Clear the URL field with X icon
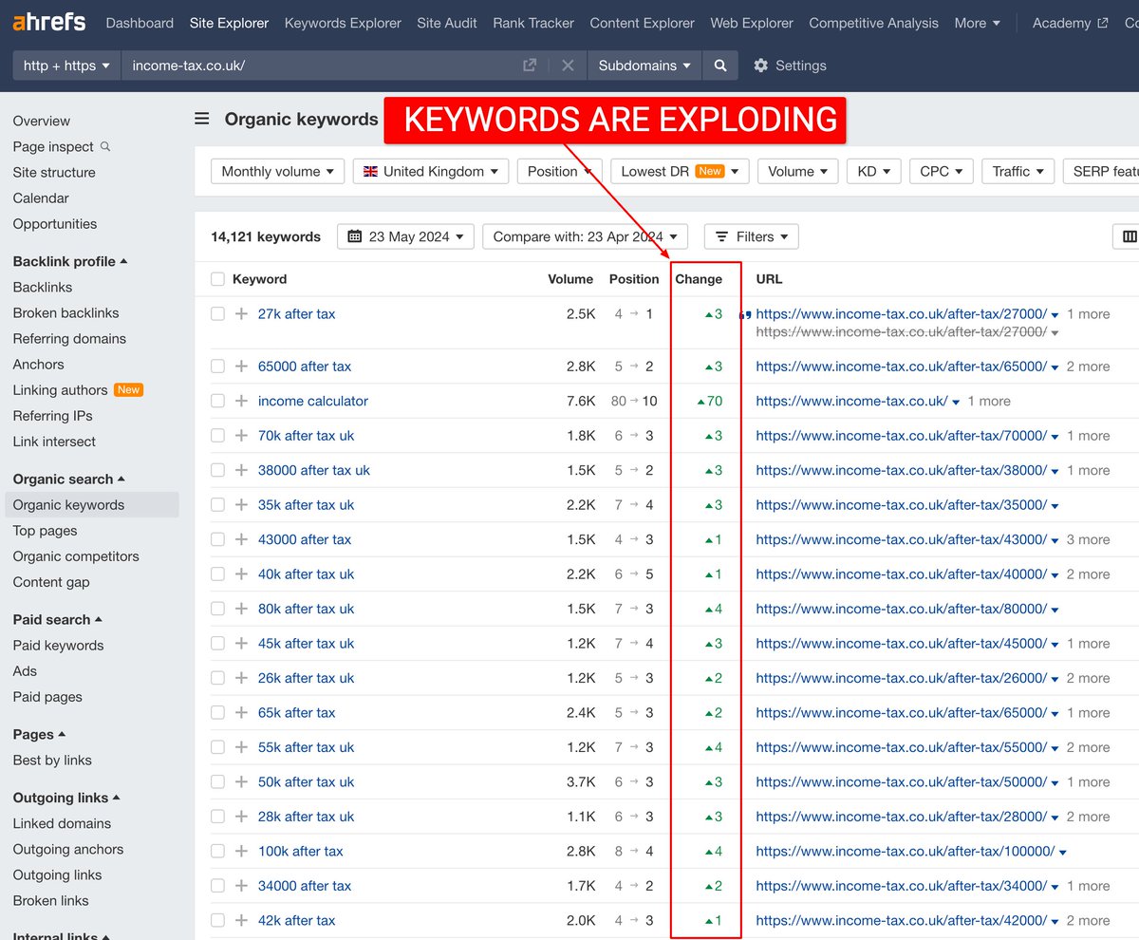Screen dimensions: 1139x940 coord(568,66)
